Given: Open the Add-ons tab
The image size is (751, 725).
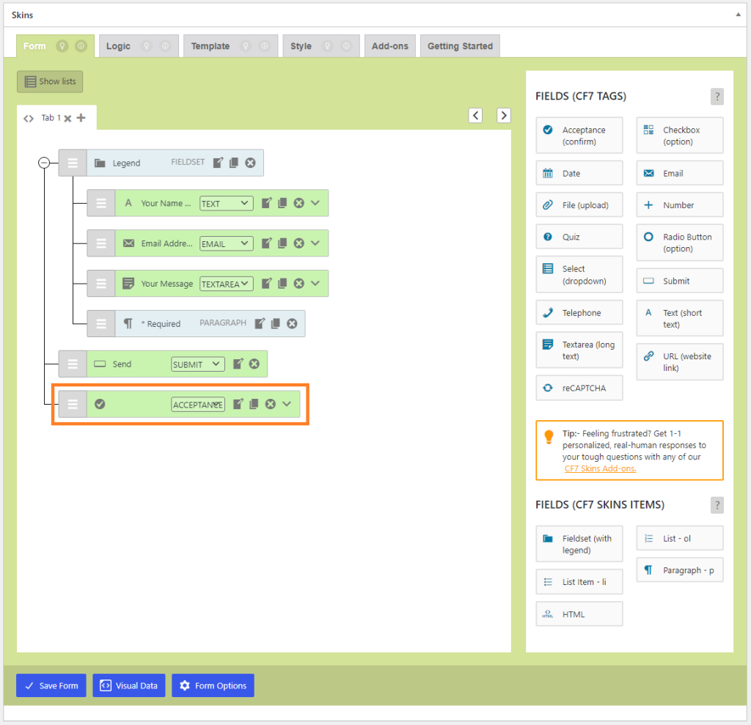Looking at the screenshot, I should tap(389, 46).
